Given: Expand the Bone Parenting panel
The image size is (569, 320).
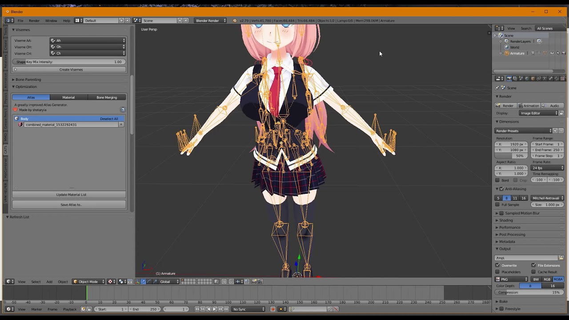Looking at the screenshot, I should coord(28,80).
